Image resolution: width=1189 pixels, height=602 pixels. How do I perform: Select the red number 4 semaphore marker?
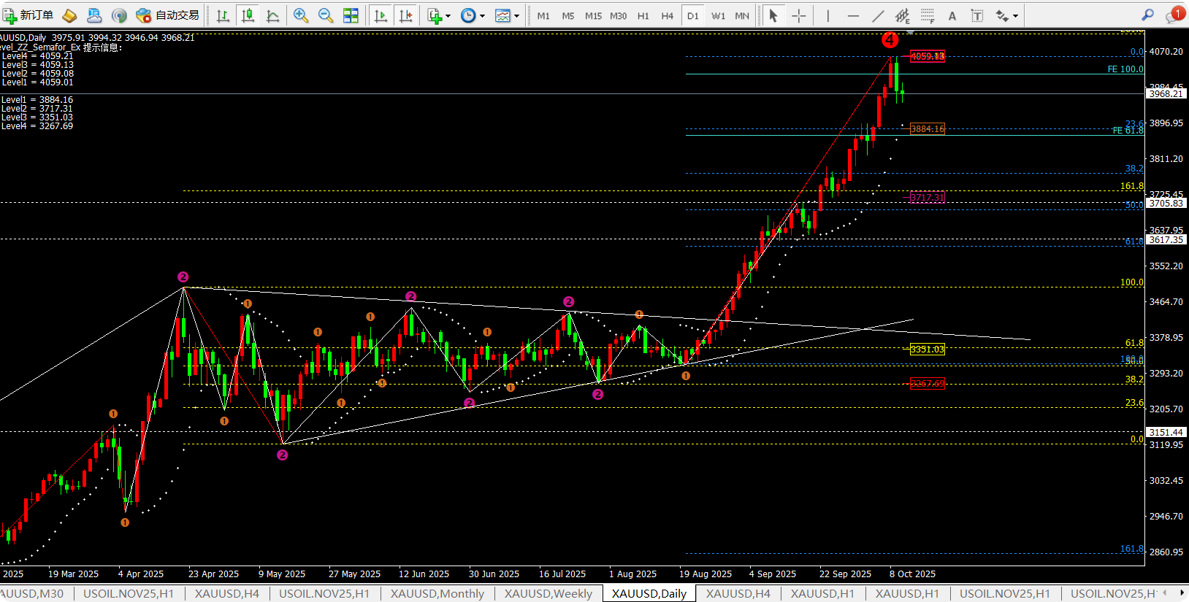[x=890, y=40]
